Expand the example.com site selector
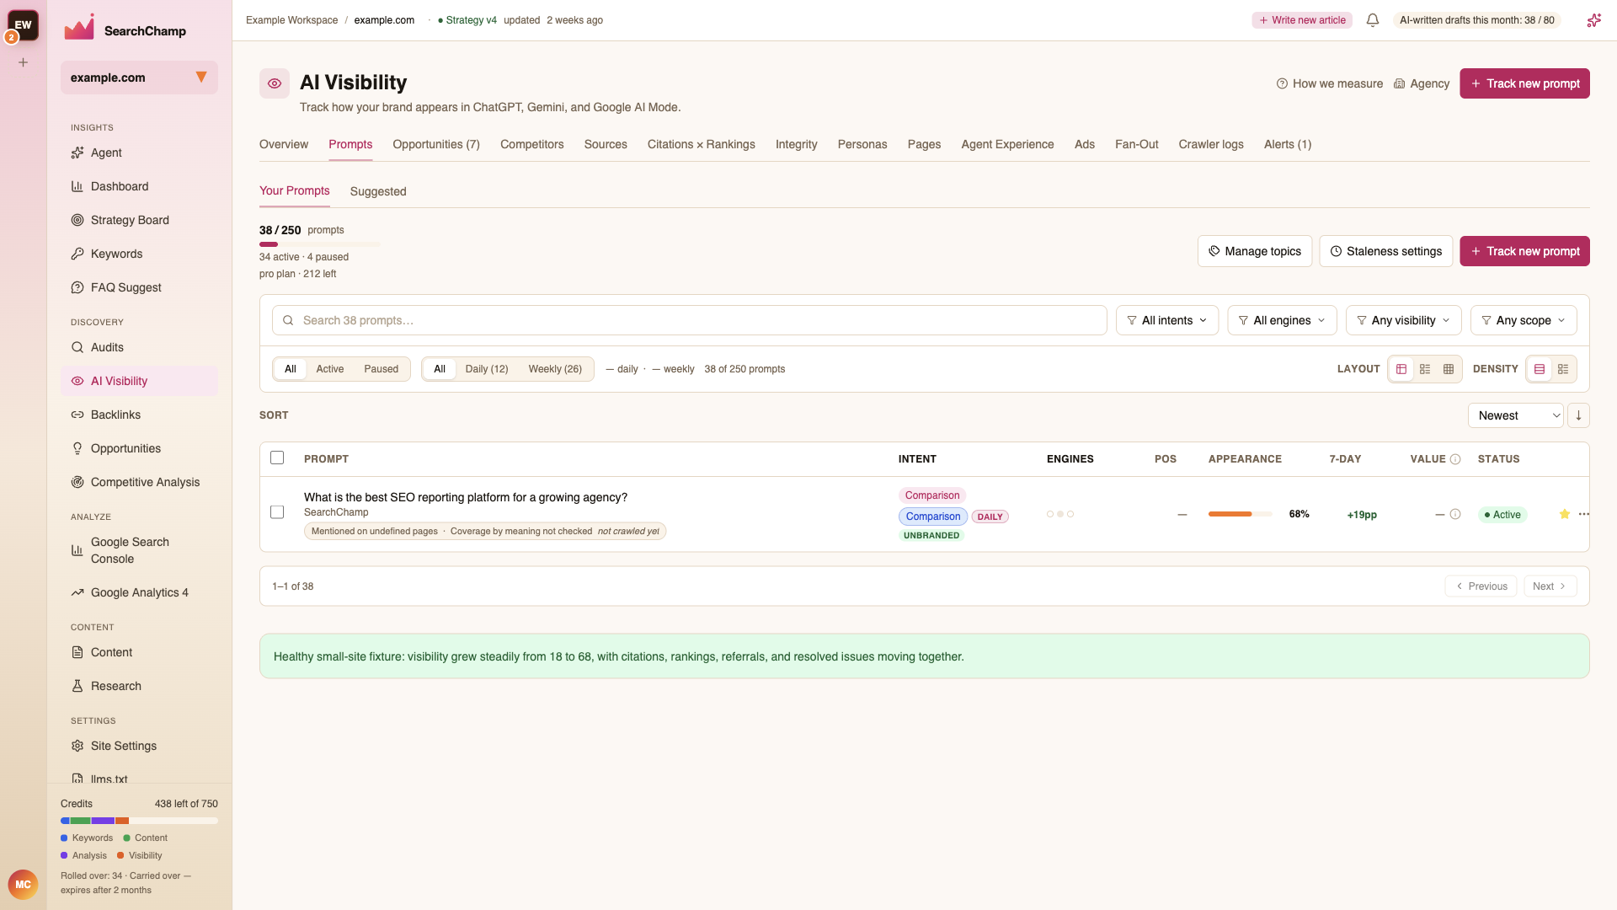This screenshot has height=910, width=1617. click(139, 78)
